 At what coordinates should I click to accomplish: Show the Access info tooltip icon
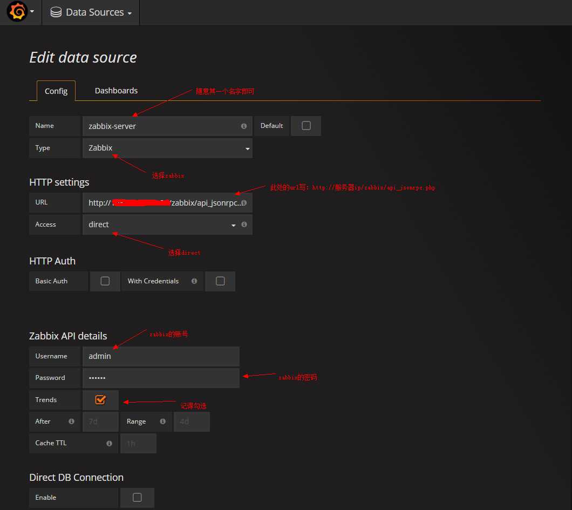pyautogui.click(x=244, y=225)
